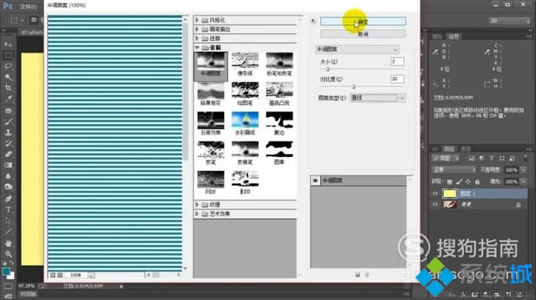Select the 便条纸 filter thumbnail
536x300 pixels.
(x=245, y=64)
